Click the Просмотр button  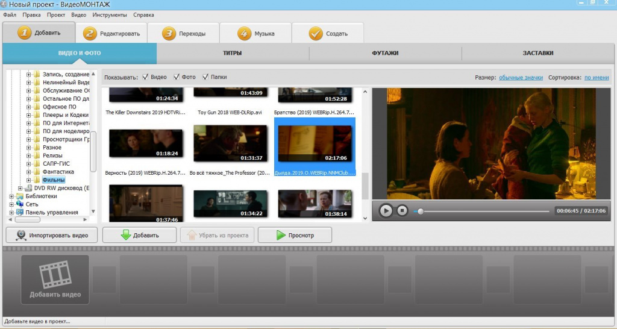(x=295, y=235)
